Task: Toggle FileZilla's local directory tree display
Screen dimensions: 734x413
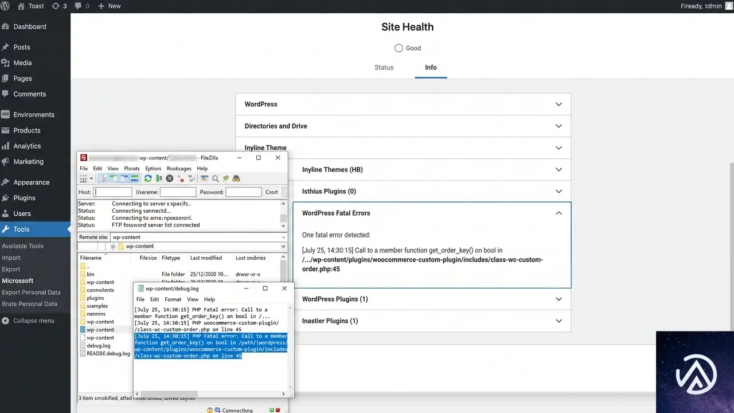Action: (x=114, y=179)
